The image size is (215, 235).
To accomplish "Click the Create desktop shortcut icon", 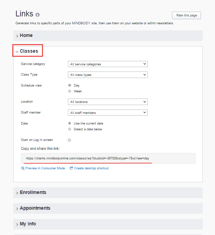I will (x=71, y=168).
